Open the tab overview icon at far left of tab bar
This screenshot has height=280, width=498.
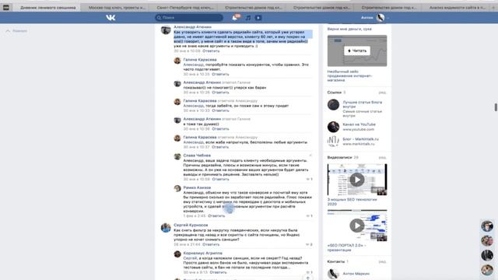tap(6, 7)
